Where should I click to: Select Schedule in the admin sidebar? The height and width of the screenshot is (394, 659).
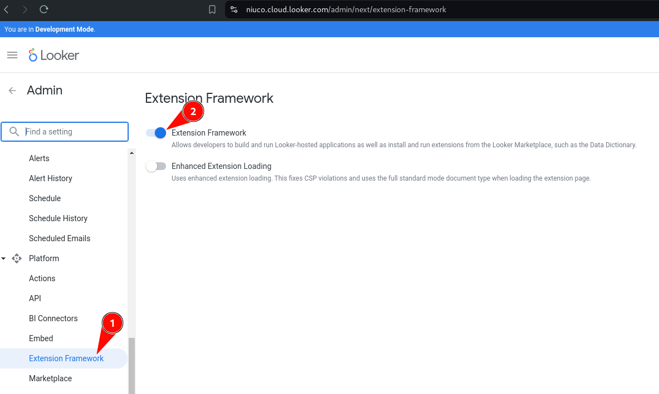(45, 198)
